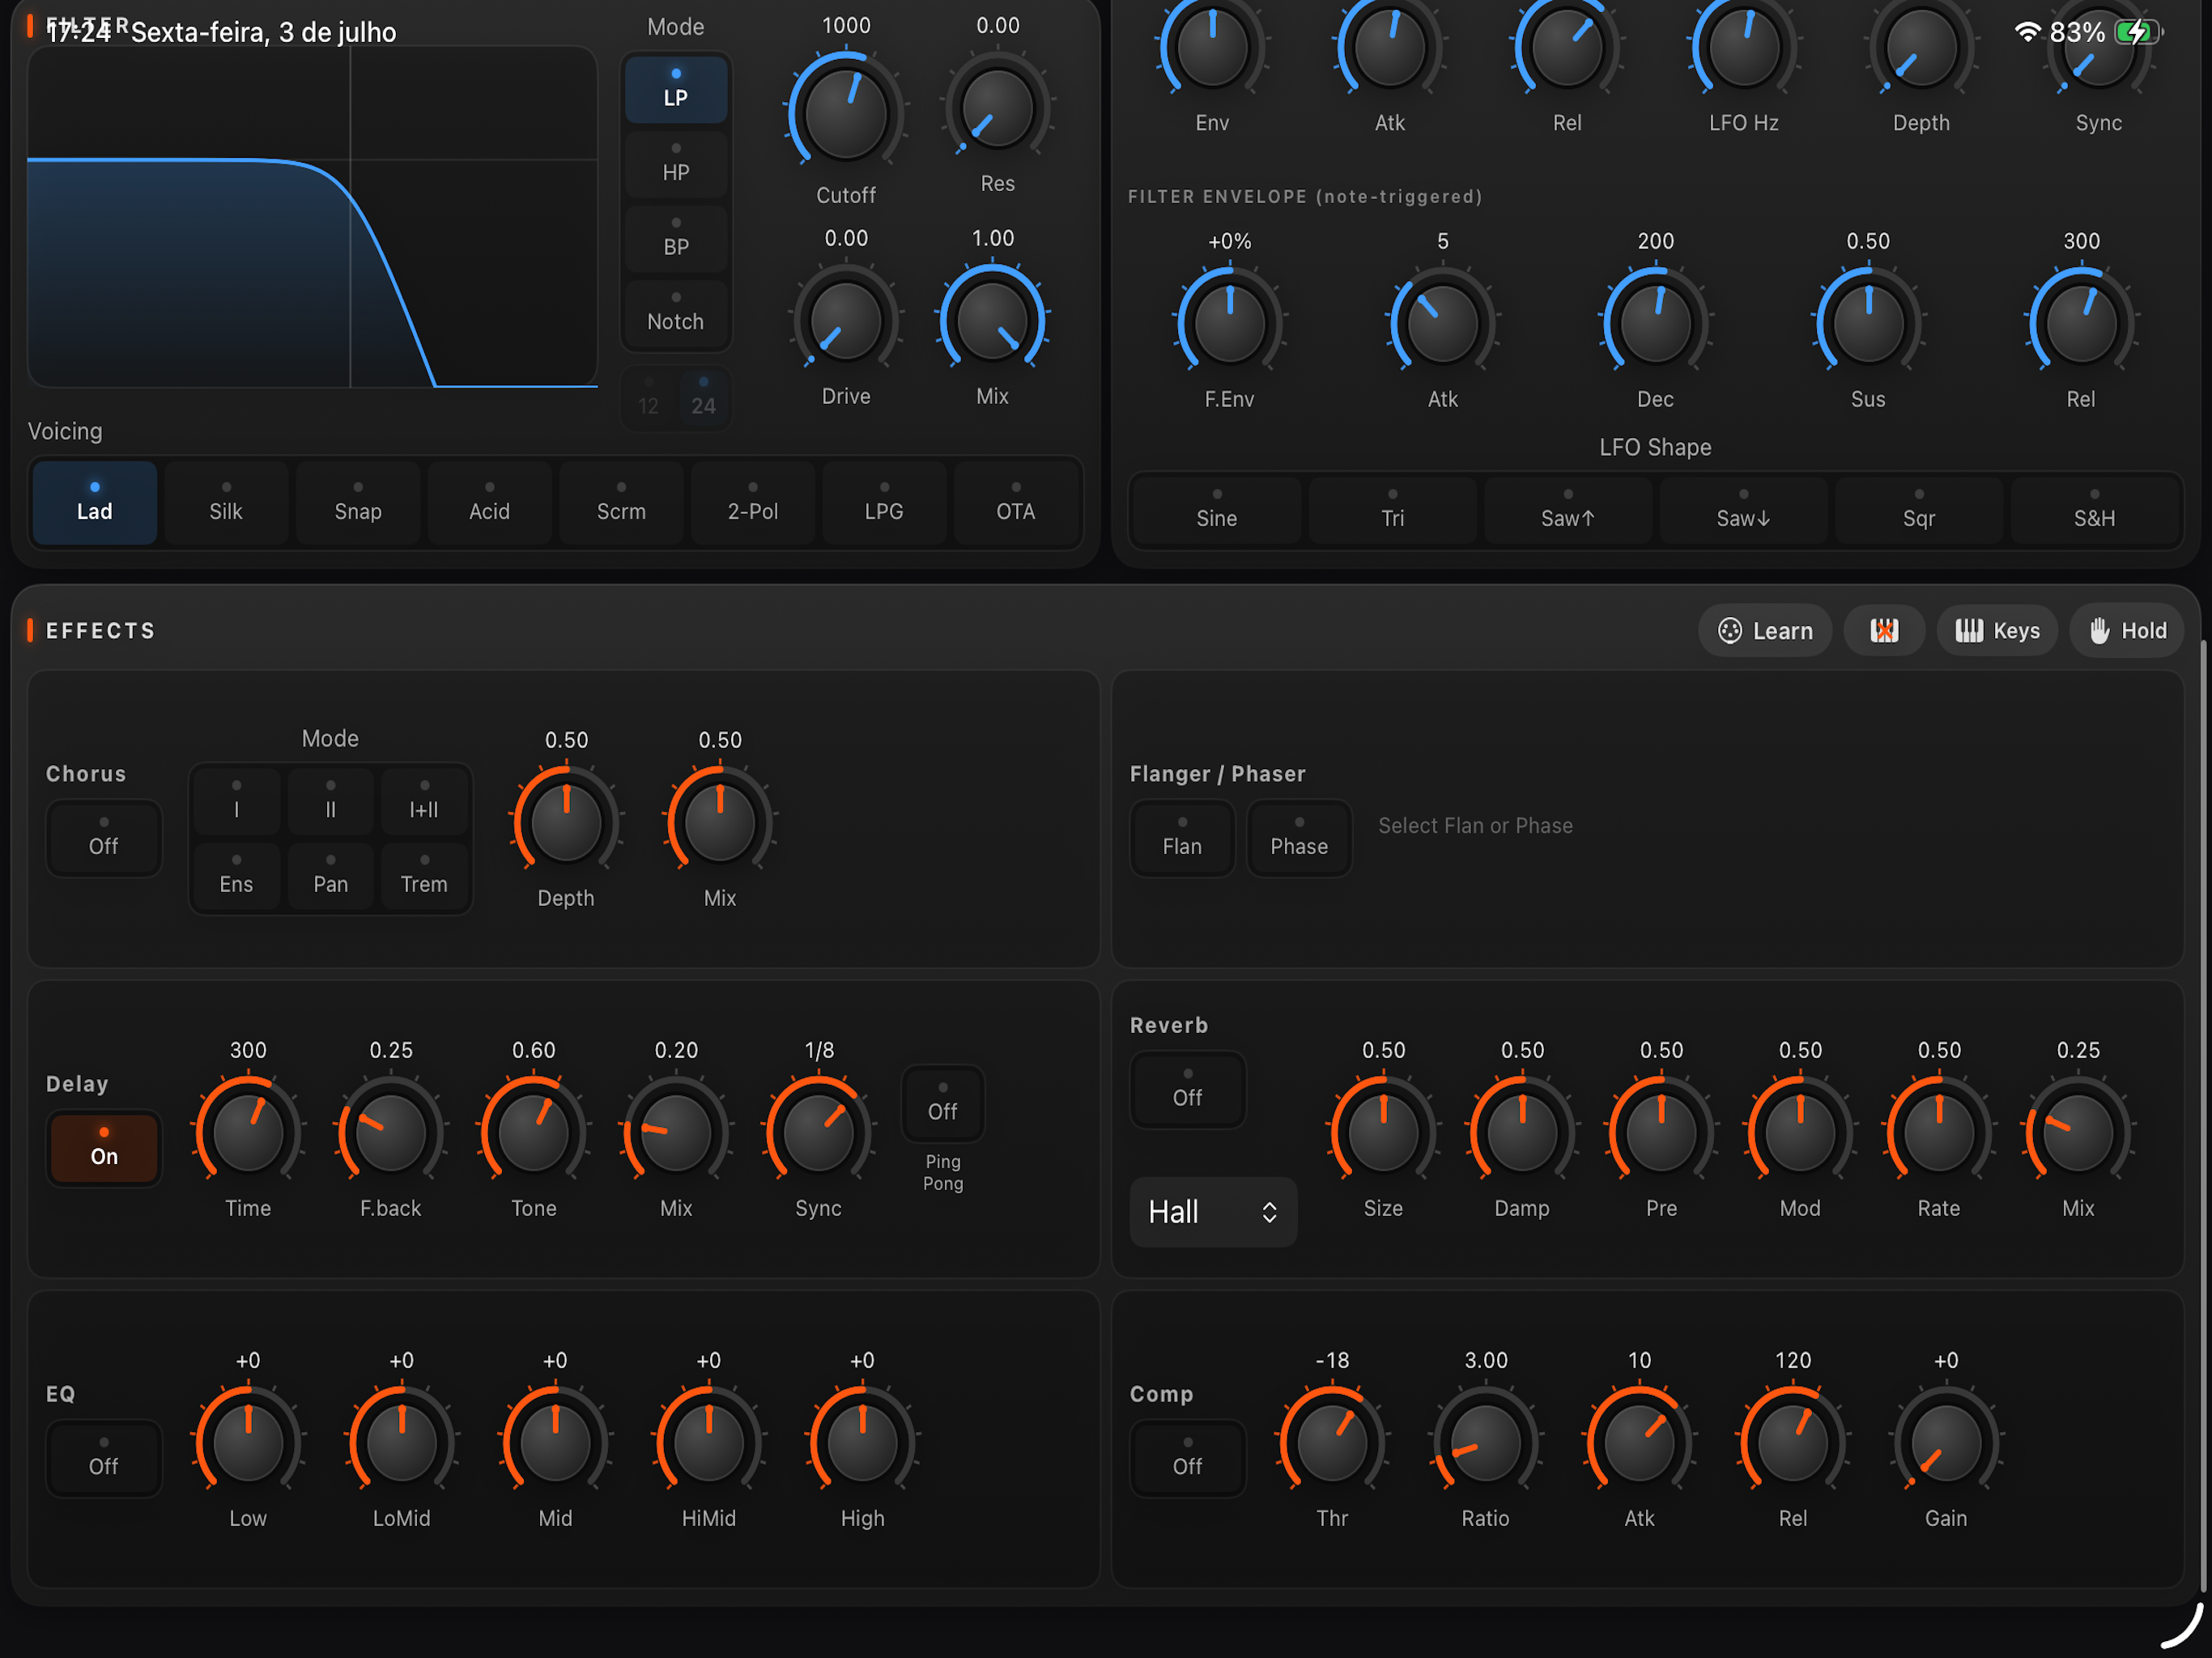Viewport: 2212px width, 1658px height.
Task: Click the Comp Thr knob
Action: coord(1332,1443)
